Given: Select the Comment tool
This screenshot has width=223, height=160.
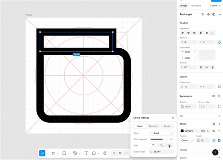Looking at the screenshot, I should [x=94, y=153].
